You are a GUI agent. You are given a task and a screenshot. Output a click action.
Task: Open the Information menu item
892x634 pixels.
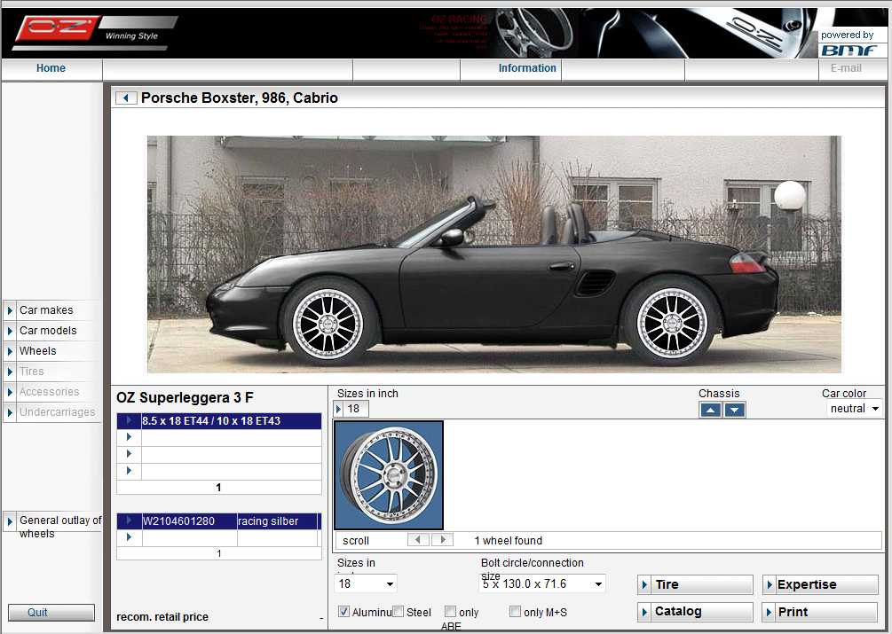tap(527, 68)
